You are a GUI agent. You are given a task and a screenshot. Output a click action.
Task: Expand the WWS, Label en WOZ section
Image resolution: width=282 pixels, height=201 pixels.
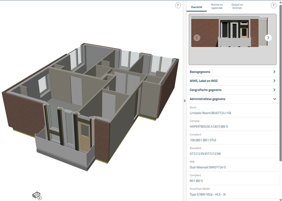(232, 81)
